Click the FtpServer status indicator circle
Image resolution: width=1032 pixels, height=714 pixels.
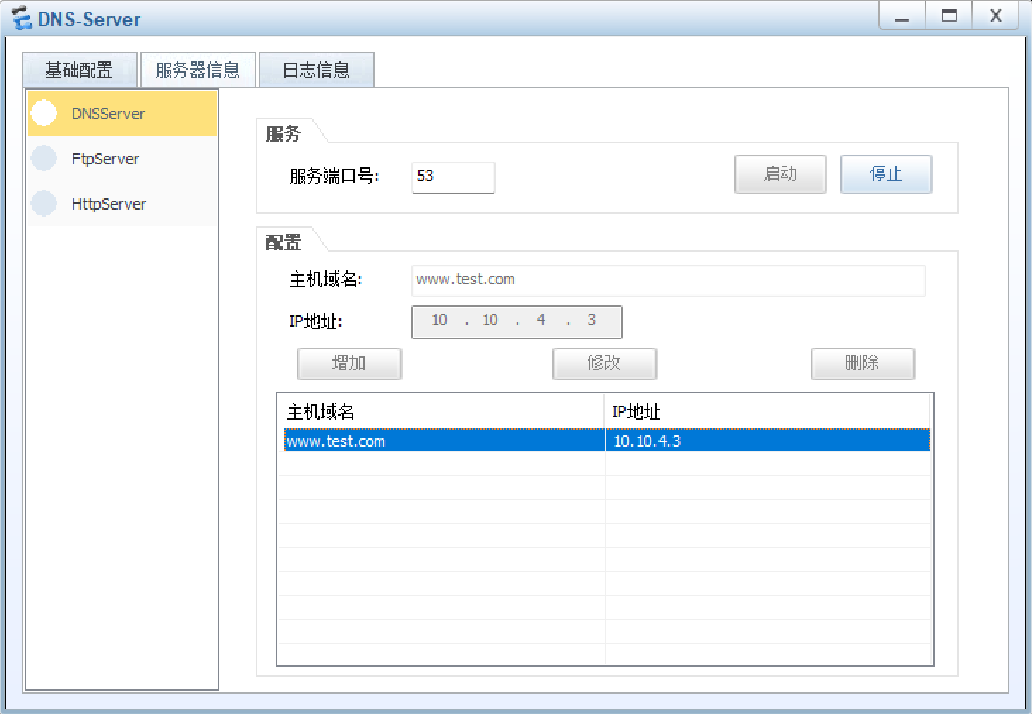[44, 158]
